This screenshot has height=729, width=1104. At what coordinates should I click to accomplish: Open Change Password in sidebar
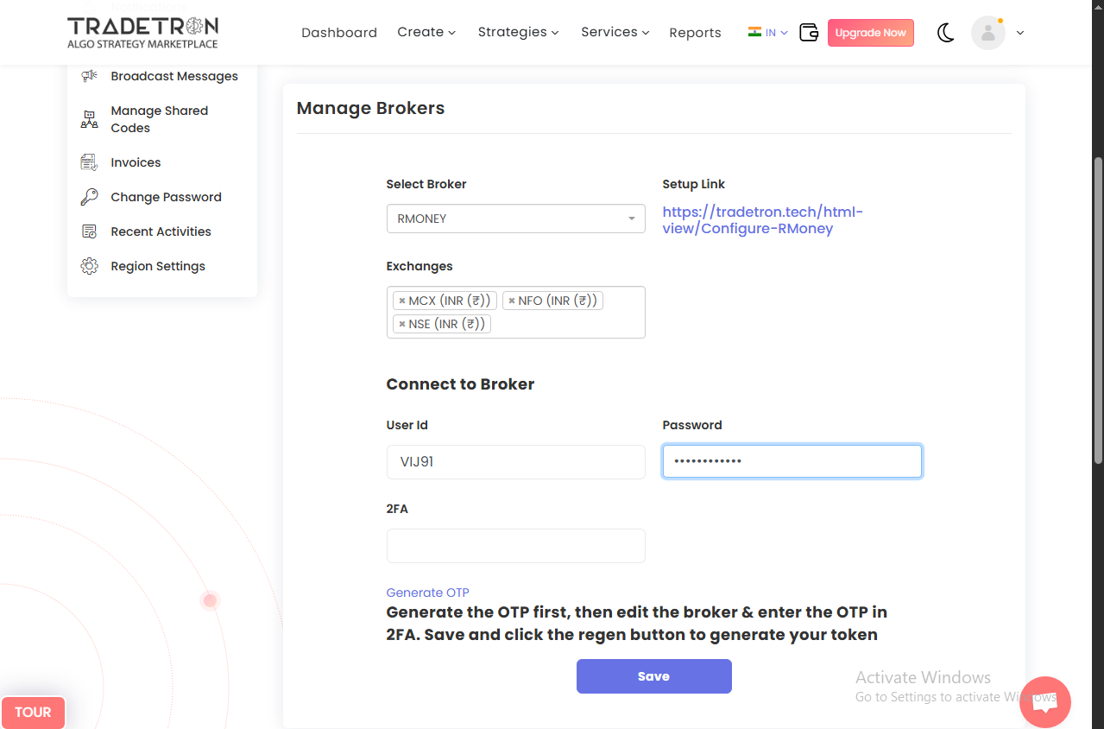(166, 197)
